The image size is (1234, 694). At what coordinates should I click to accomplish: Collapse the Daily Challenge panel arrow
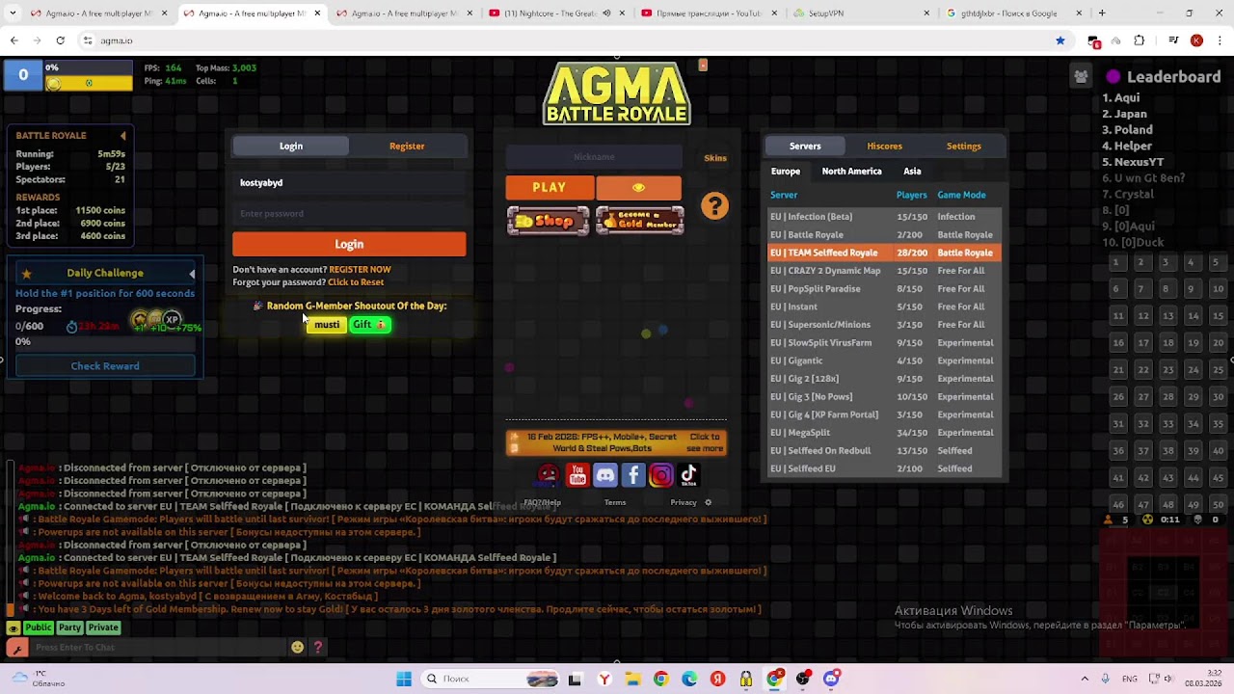192,274
